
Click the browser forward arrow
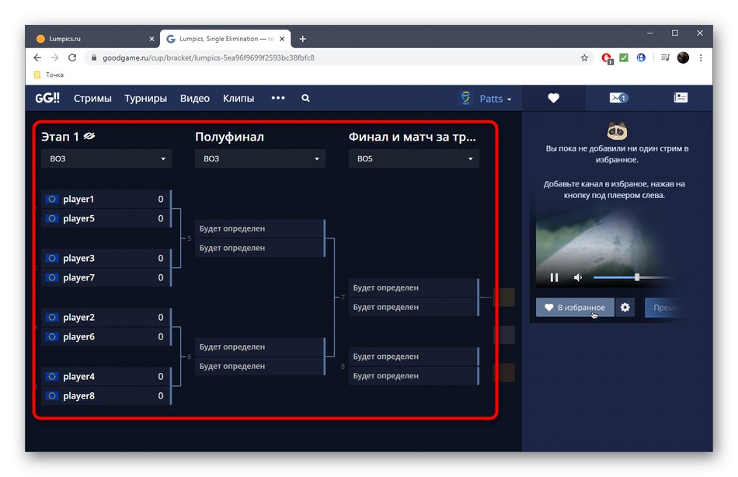[x=54, y=57]
